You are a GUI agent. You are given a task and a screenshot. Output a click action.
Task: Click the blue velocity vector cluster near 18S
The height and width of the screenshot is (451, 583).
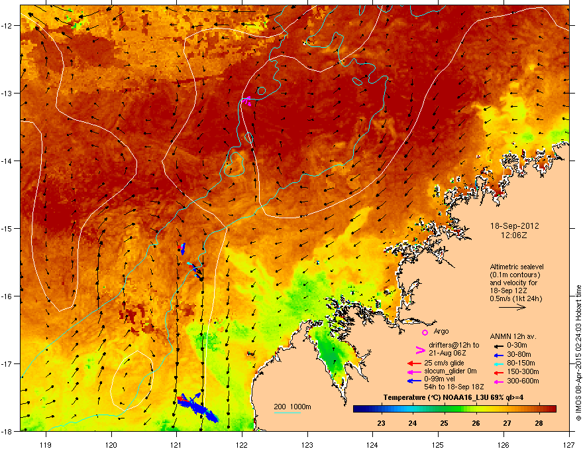(198, 407)
